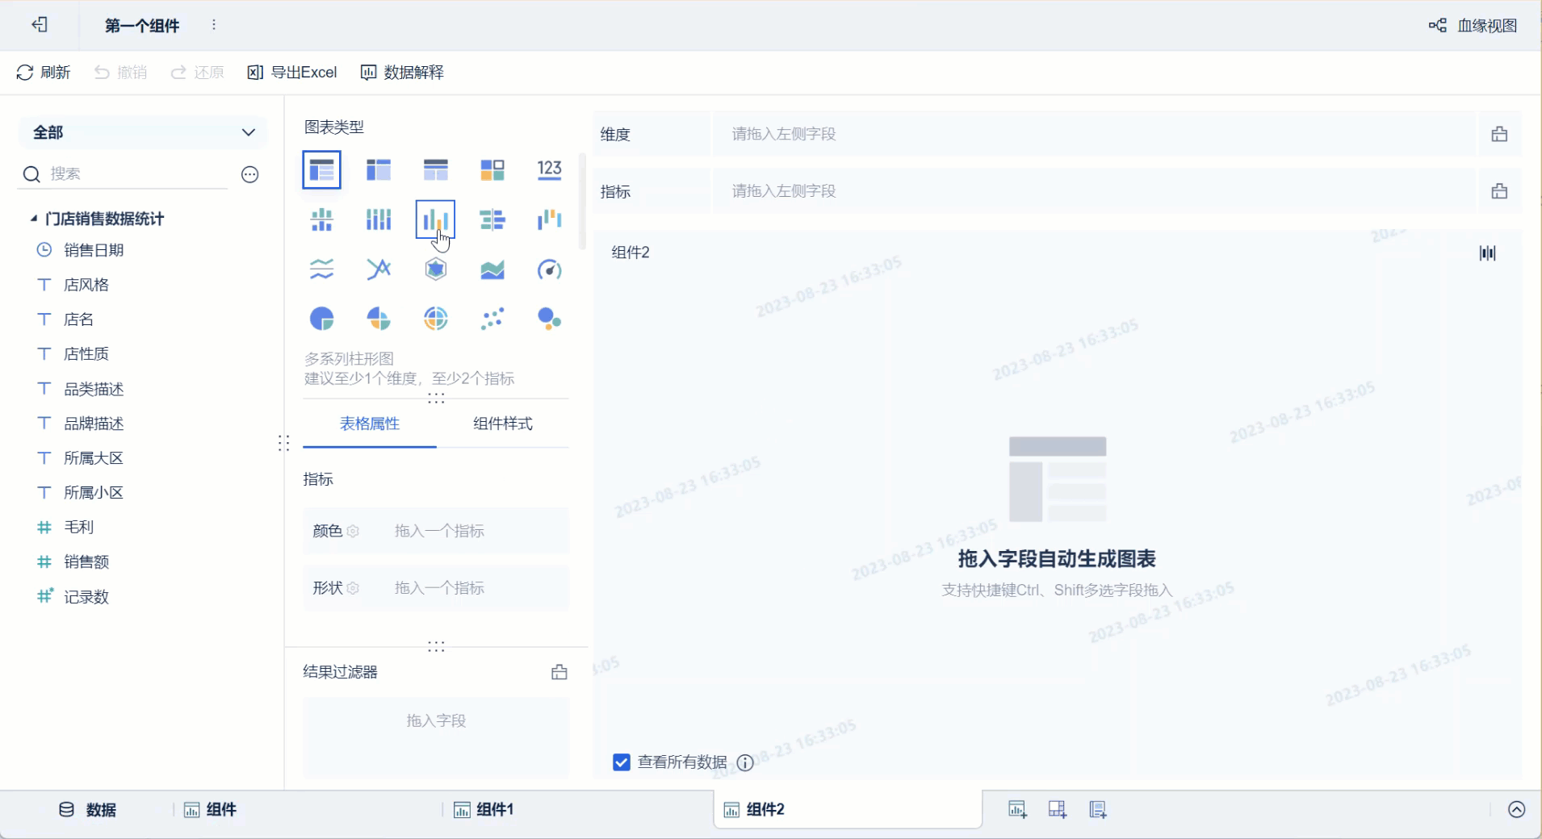Viewport: 1542px width, 839px height.
Task: Open the 血缘视图 lineage view
Action: 1473,26
